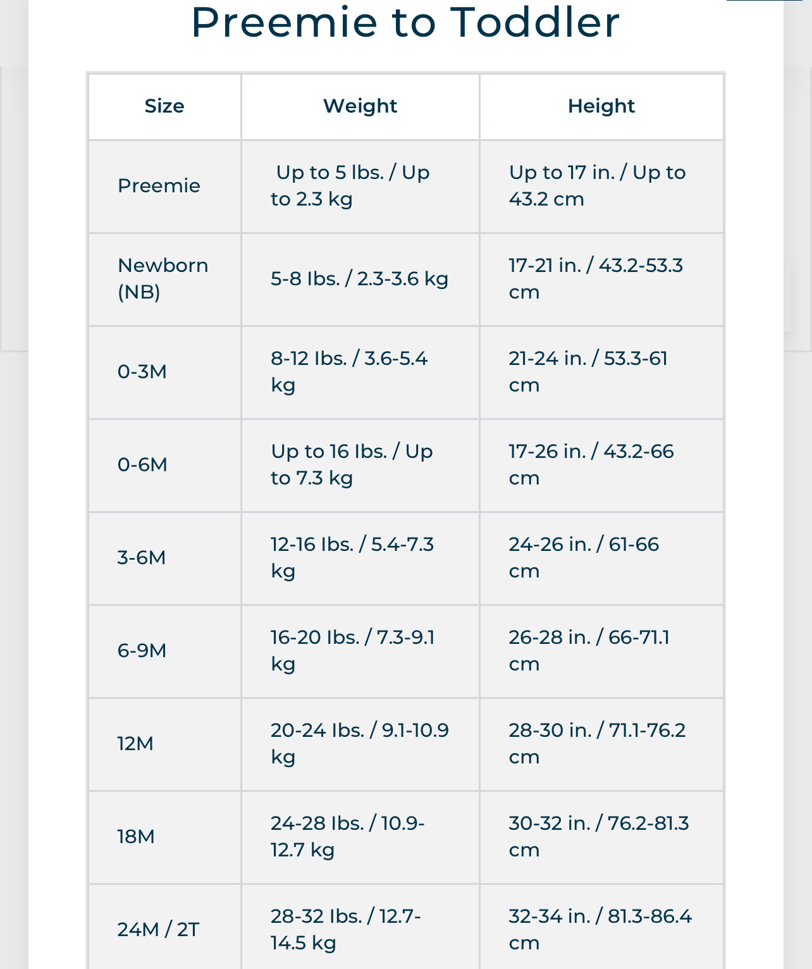Choose the 0-6M size cell
This screenshot has width=812, height=969.
[142, 465]
